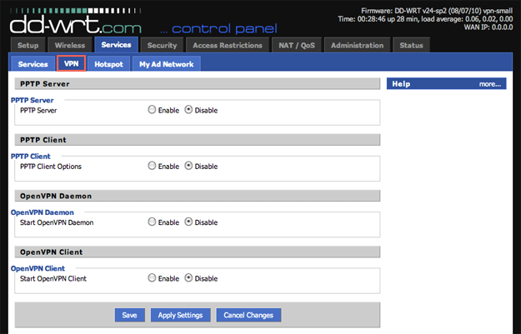Set Start OpenVPN Daemon to Disable
Screen dimensions: 521x334
(x=188, y=222)
